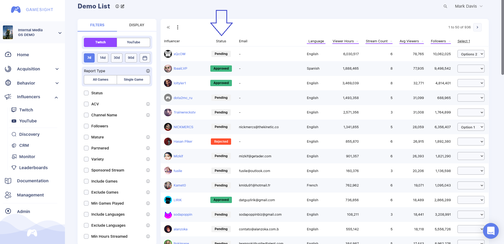Show Channel Name filter info icon

point(148,115)
